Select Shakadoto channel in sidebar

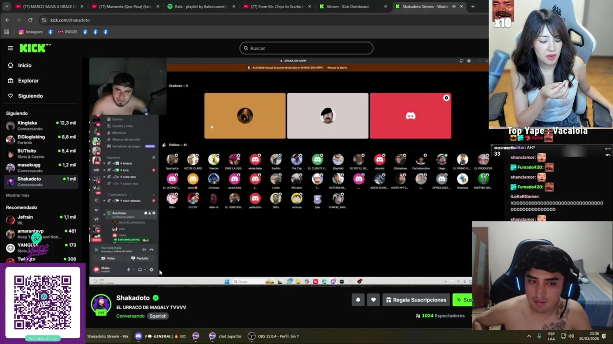41,181
